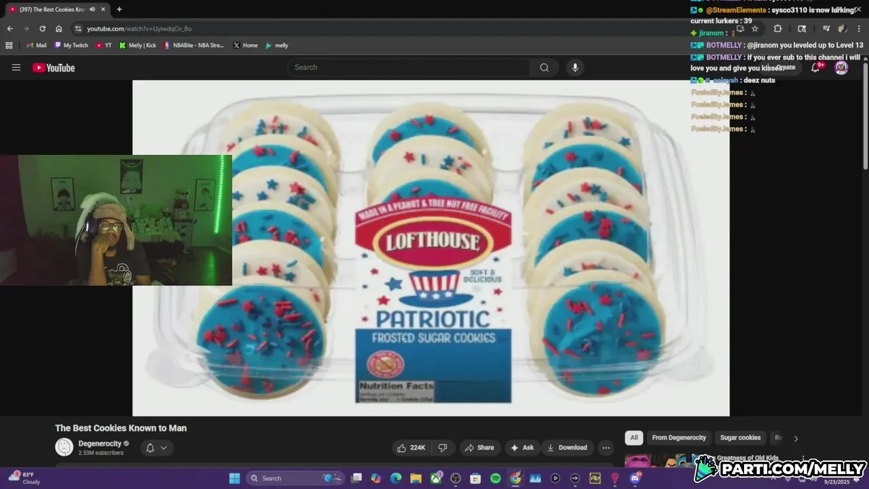Open the My Twitch bookmark

point(71,46)
